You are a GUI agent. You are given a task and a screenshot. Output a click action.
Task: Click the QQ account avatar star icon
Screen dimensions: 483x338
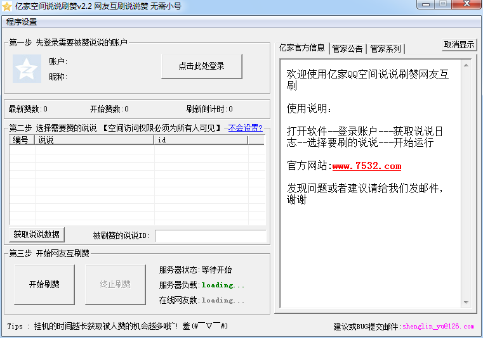click(27, 69)
